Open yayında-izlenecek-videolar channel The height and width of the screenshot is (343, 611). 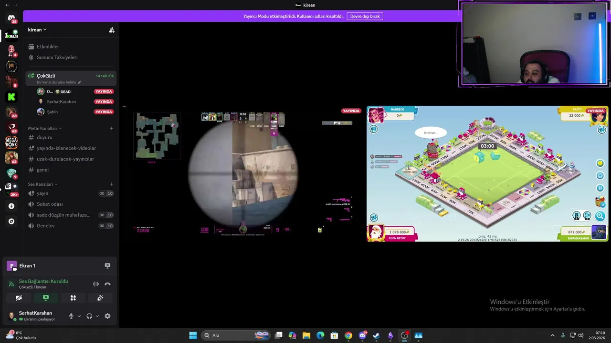tap(71, 148)
